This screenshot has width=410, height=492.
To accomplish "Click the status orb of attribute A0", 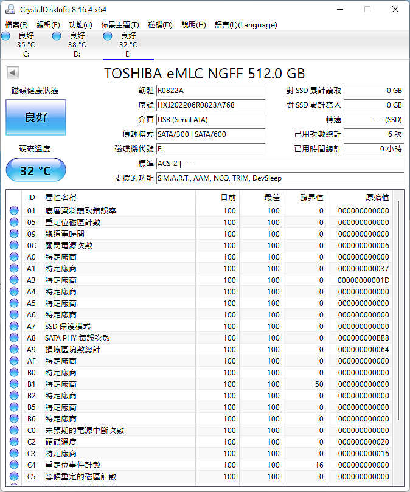I will coord(14,257).
